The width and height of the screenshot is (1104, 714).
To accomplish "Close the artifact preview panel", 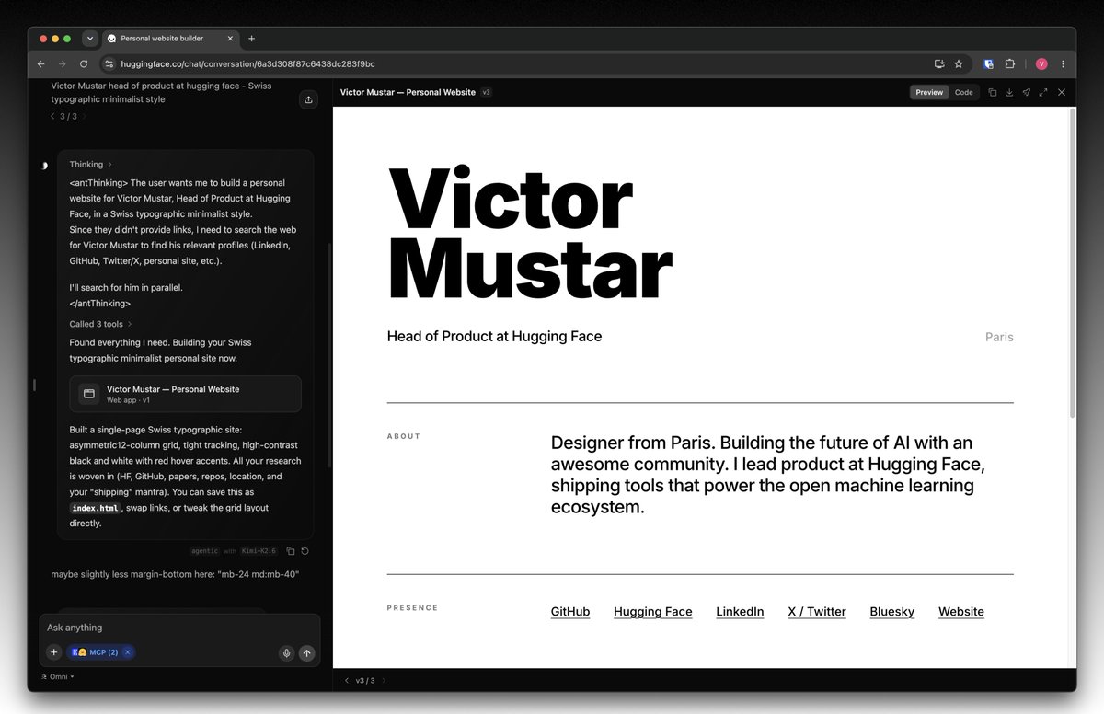I will (x=1062, y=92).
